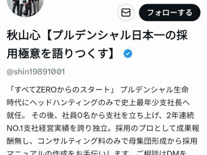The image size is (207, 155).
Task: Click プルデンシャル生命 in the bio
Action: pos(154,90)
